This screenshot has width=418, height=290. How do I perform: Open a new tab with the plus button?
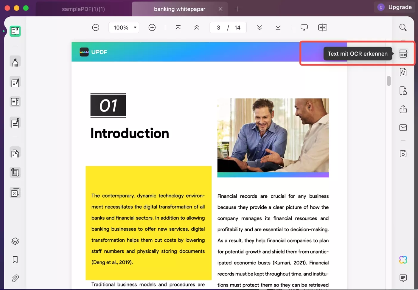[x=237, y=9]
